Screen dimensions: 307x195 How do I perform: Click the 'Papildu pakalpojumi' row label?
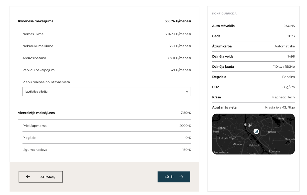(39, 70)
